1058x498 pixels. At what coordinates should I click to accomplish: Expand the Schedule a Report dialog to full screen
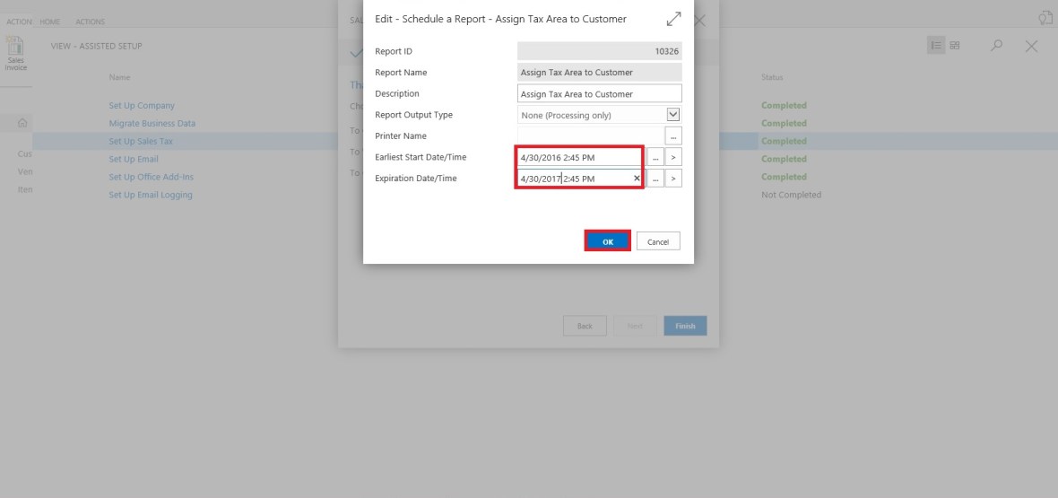coord(673,19)
